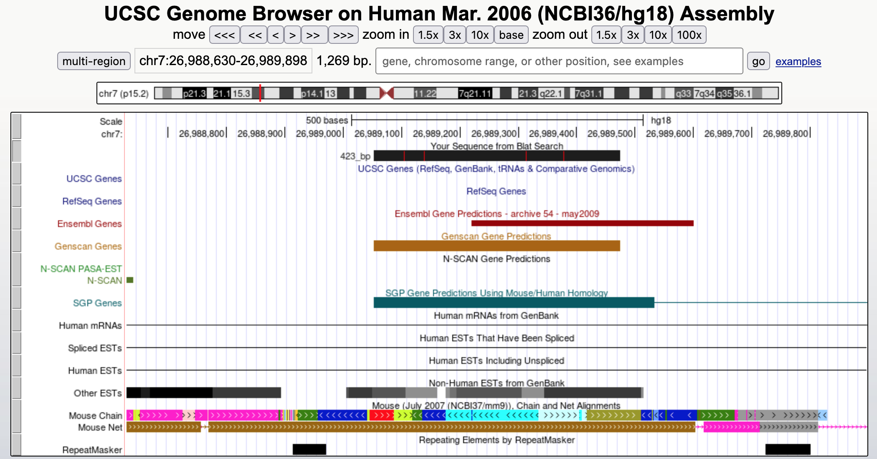
Task: Select the 7q21.11 band on the ideogram
Action: pos(475,93)
